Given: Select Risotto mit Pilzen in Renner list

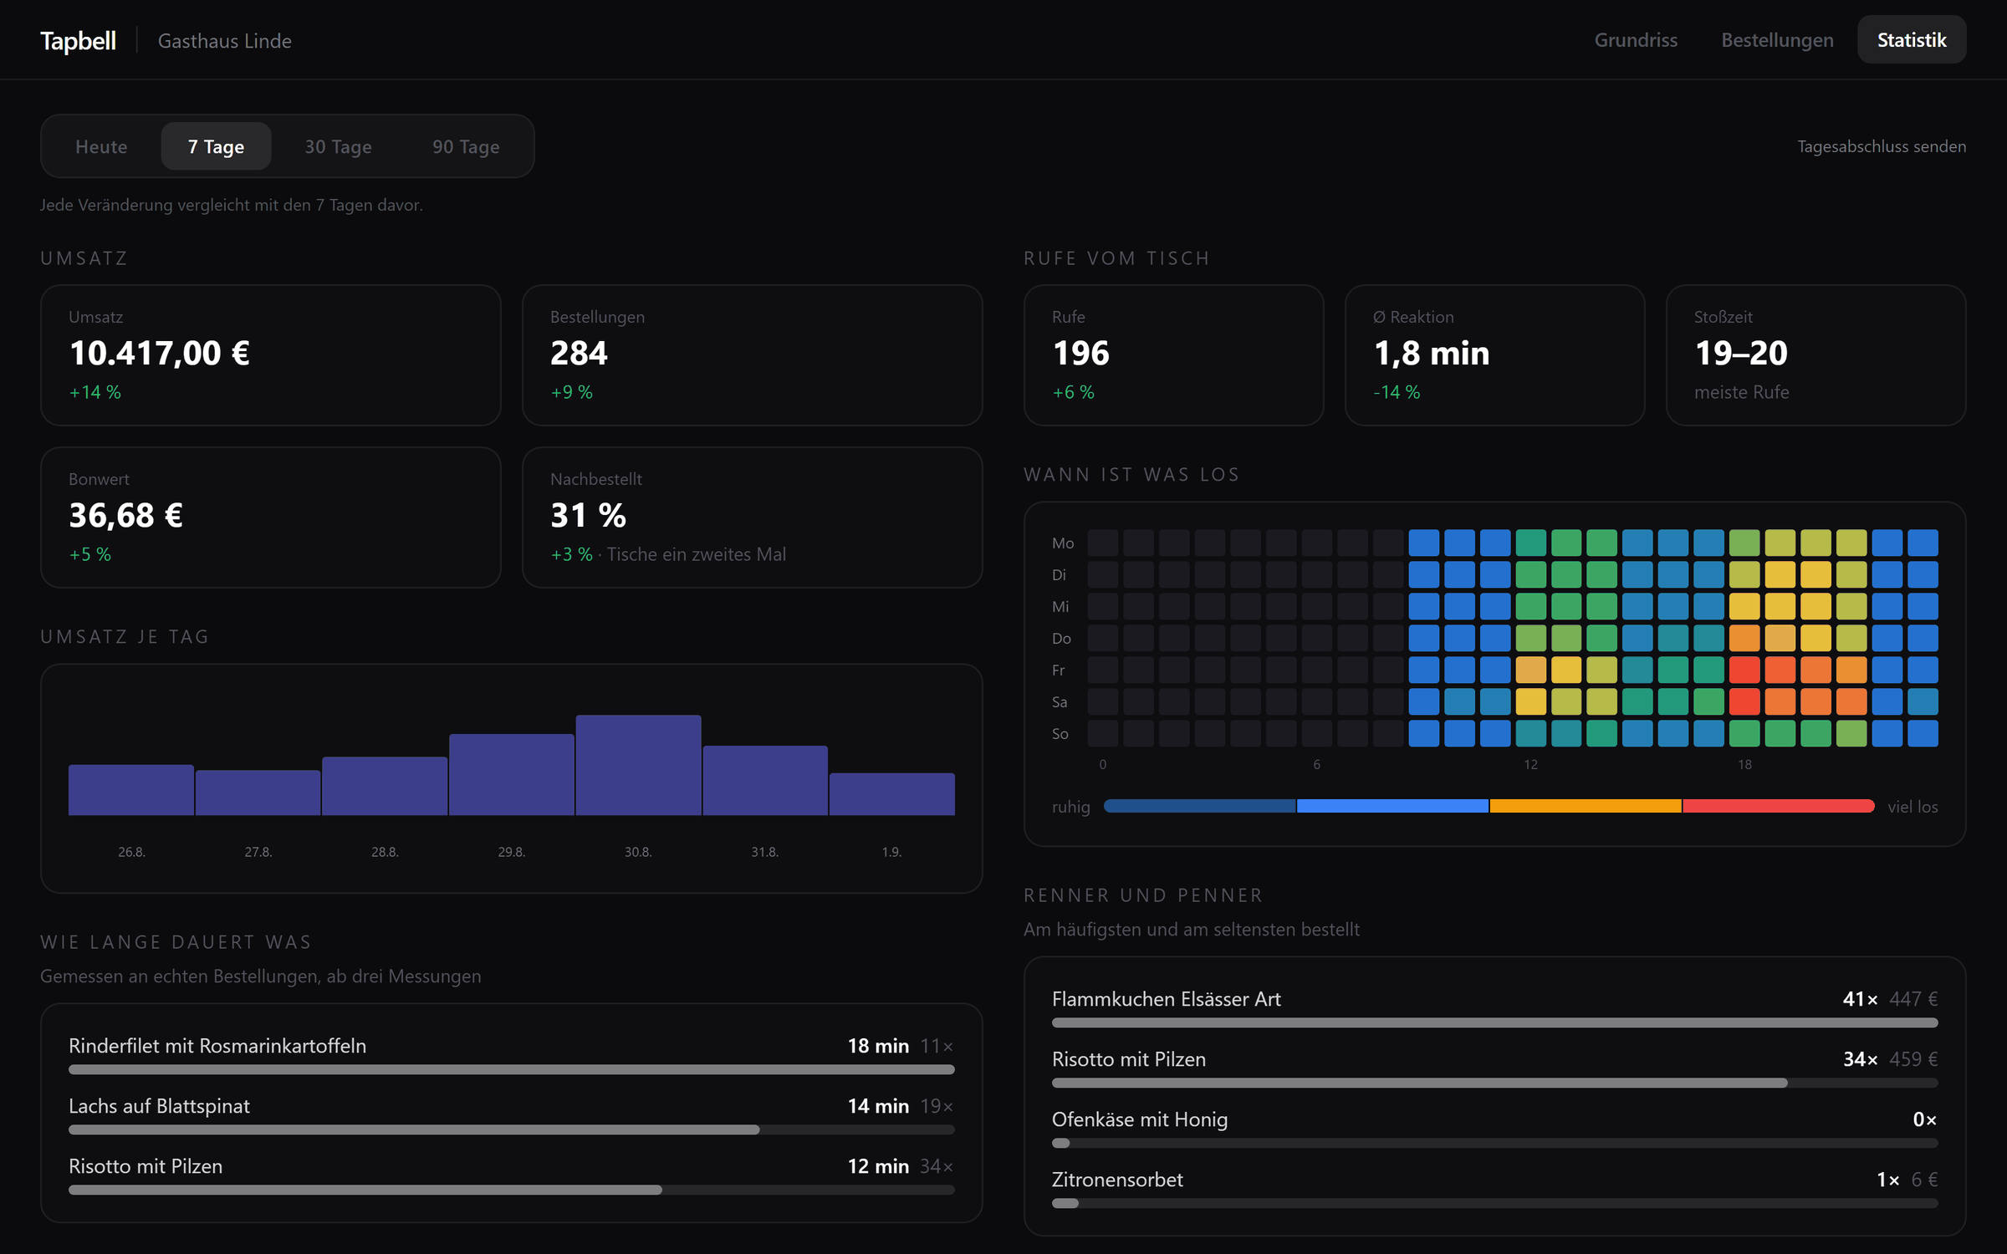Looking at the screenshot, I should (x=1495, y=1068).
